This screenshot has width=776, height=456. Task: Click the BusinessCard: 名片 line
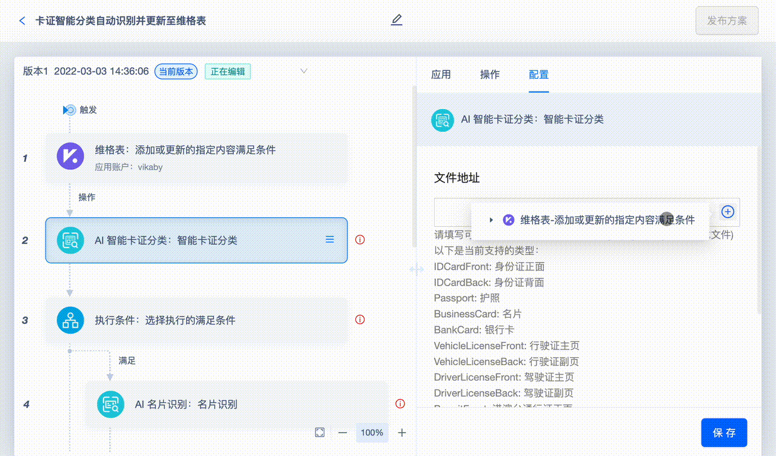(x=478, y=313)
